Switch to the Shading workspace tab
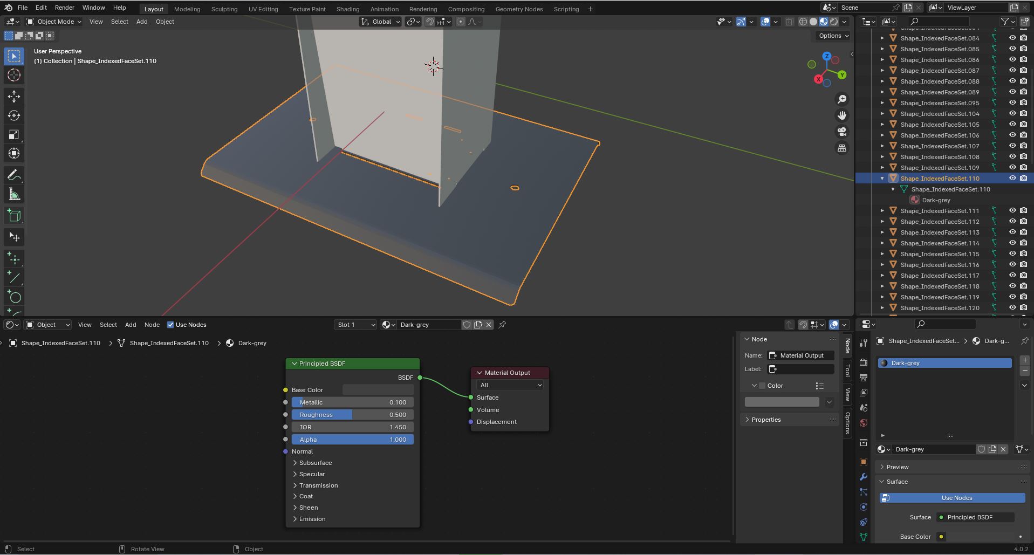Viewport: 1034px width, 555px height. click(x=348, y=9)
